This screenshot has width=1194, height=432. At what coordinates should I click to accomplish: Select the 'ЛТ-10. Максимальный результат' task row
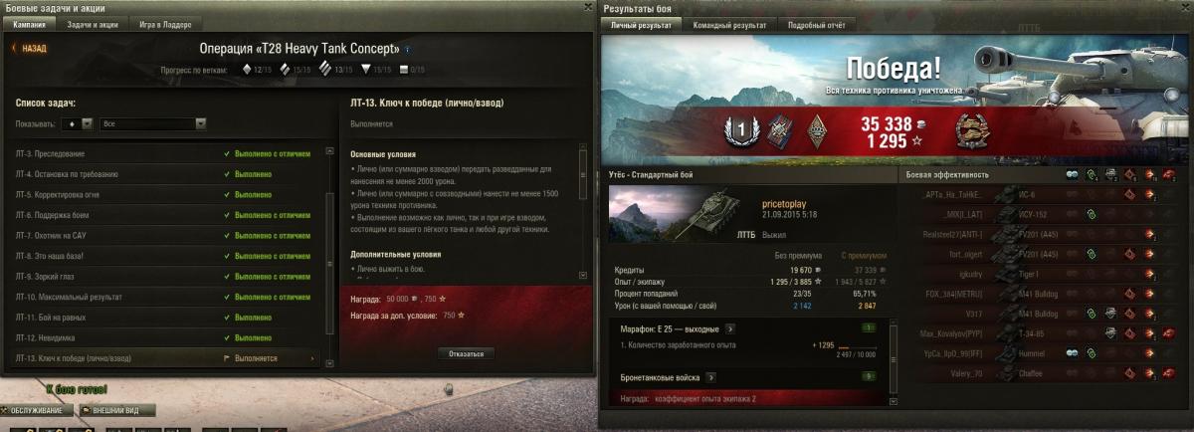[169, 297]
